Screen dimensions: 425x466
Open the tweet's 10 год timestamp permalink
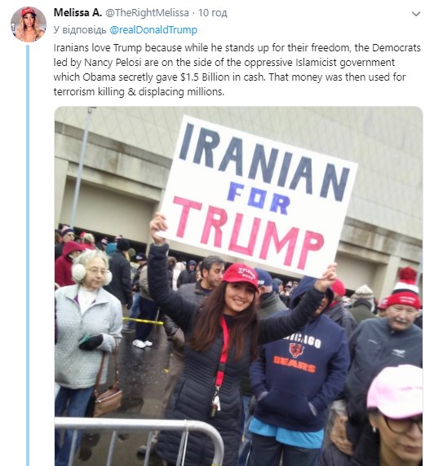(212, 13)
